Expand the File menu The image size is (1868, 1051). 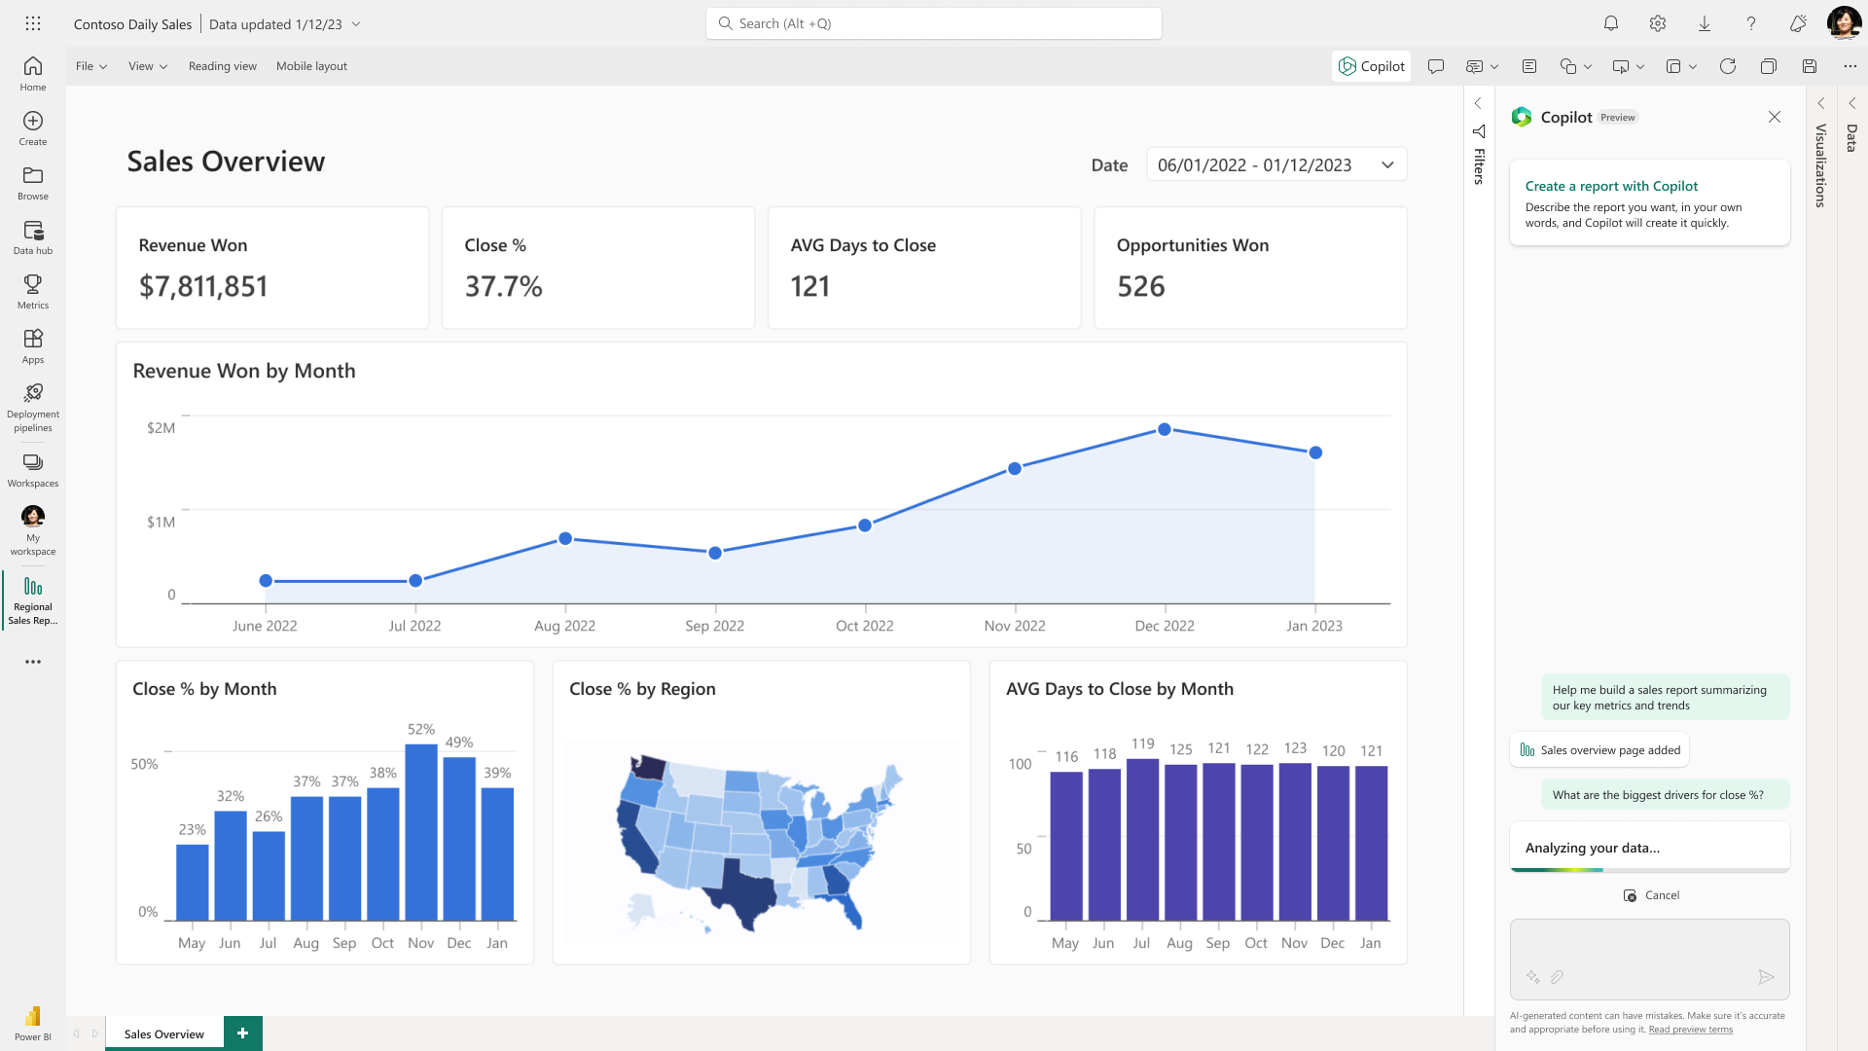point(90,65)
